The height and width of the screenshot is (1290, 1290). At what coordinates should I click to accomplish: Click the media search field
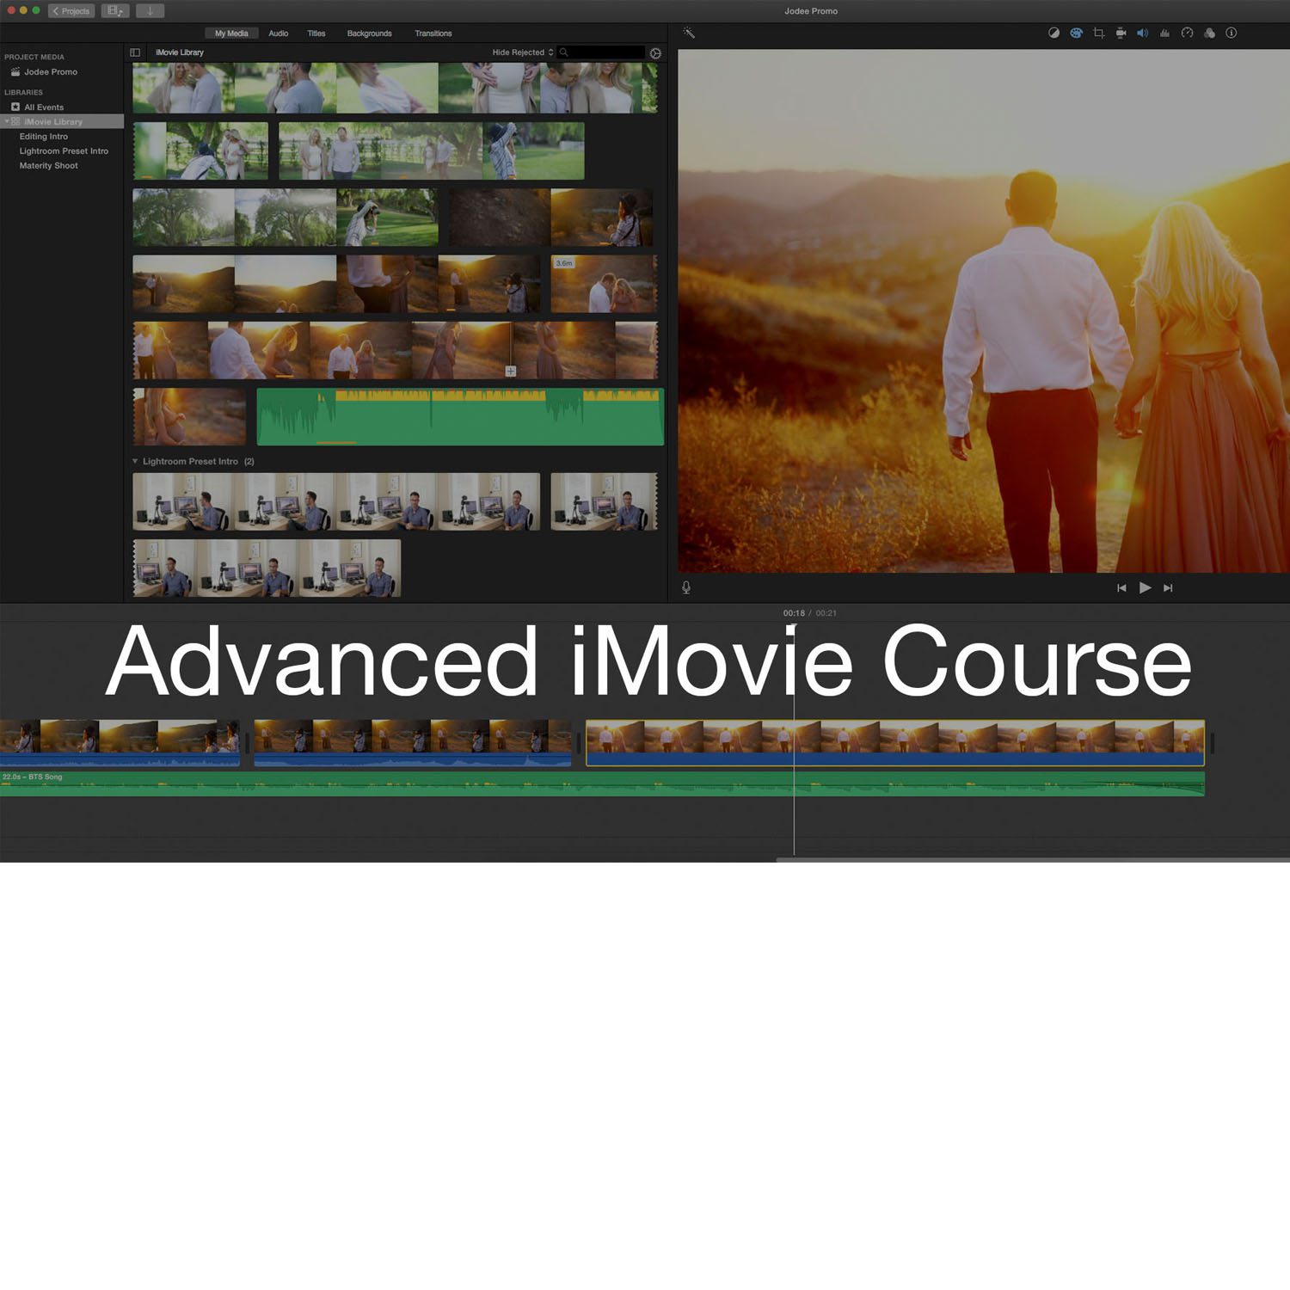[601, 52]
